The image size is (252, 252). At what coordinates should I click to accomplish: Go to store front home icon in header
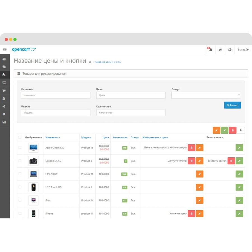(220, 50)
